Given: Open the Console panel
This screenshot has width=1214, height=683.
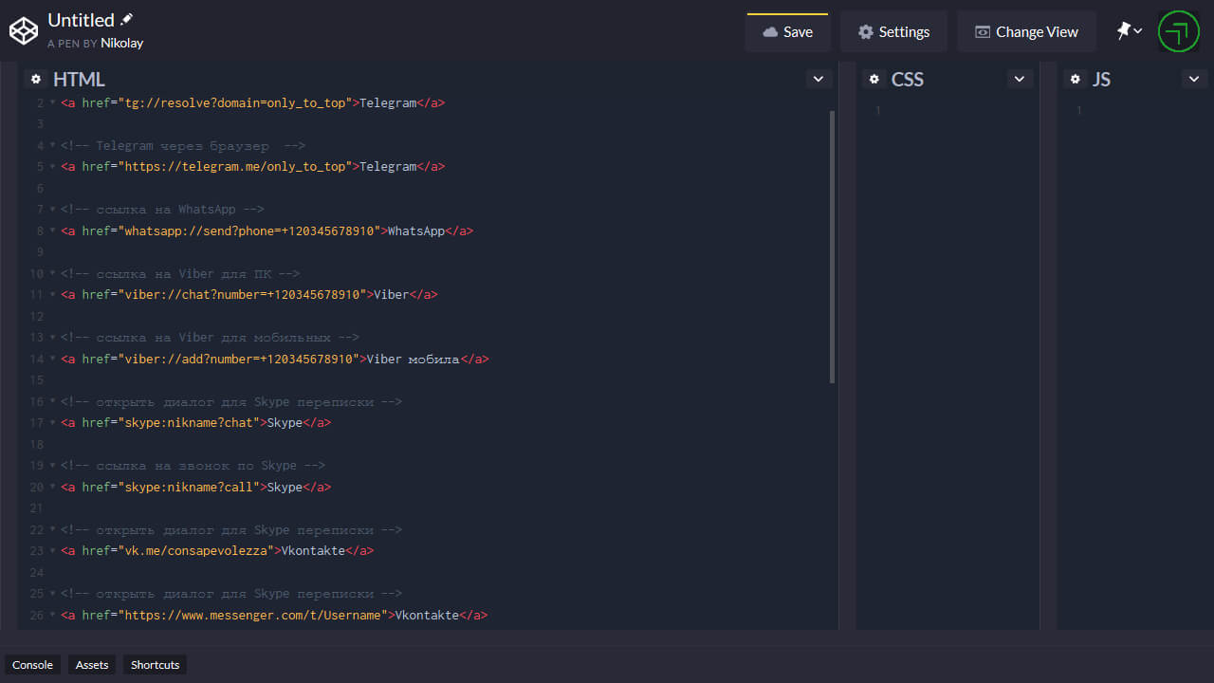Looking at the screenshot, I should (32, 665).
